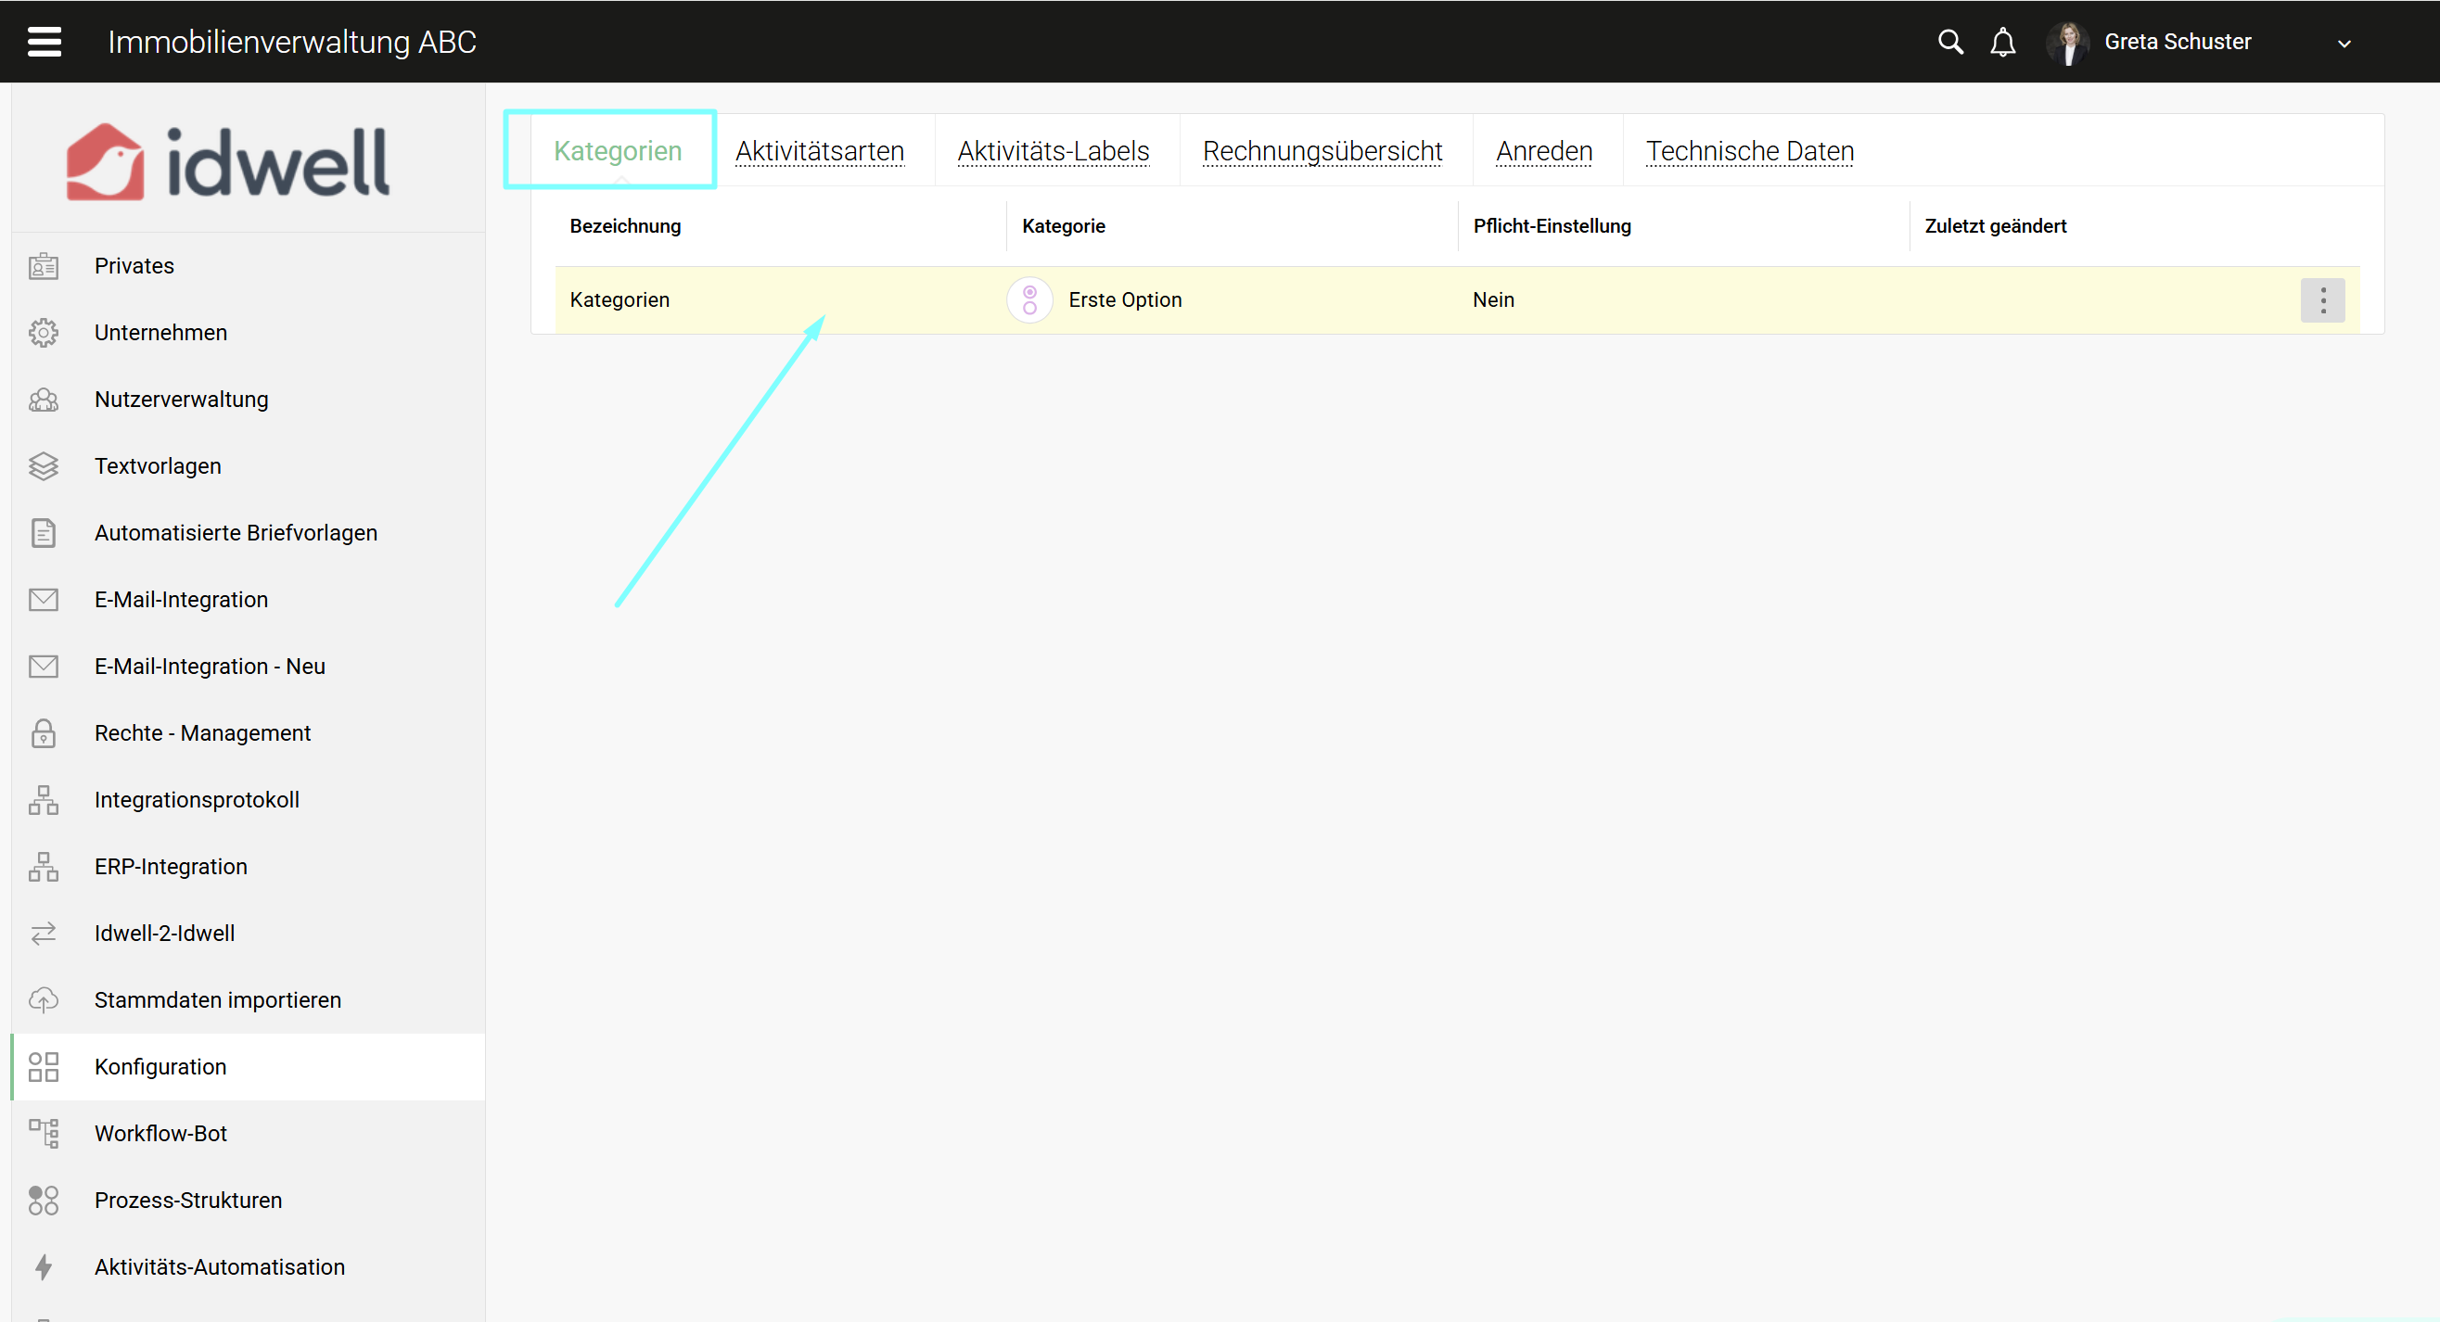Open Stammdaten importieren cloud upload icon
This screenshot has height=1322, width=2440.
44,1000
